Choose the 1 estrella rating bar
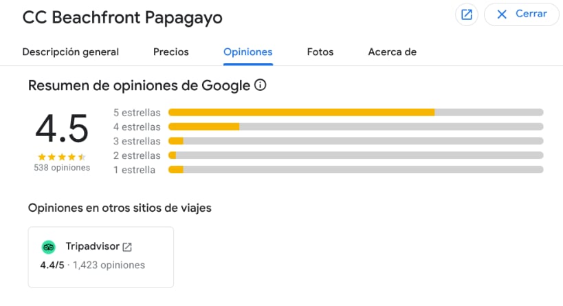Screen dimensions: 563x306 (x=355, y=170)
